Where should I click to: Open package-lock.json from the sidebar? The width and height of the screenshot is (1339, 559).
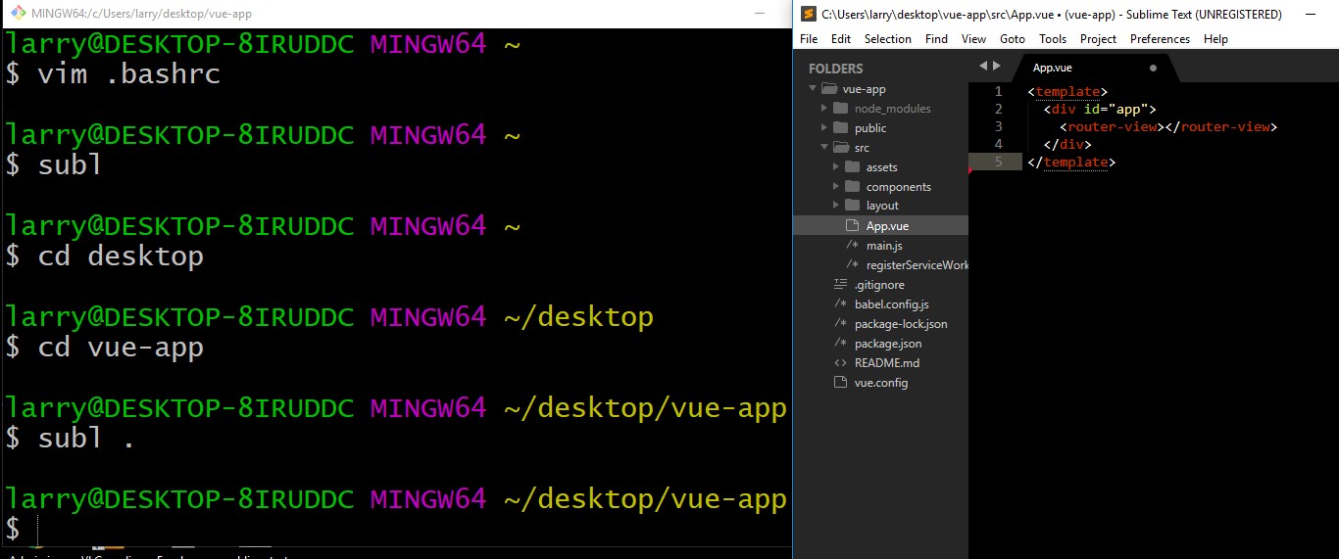[x=901, y=323]
